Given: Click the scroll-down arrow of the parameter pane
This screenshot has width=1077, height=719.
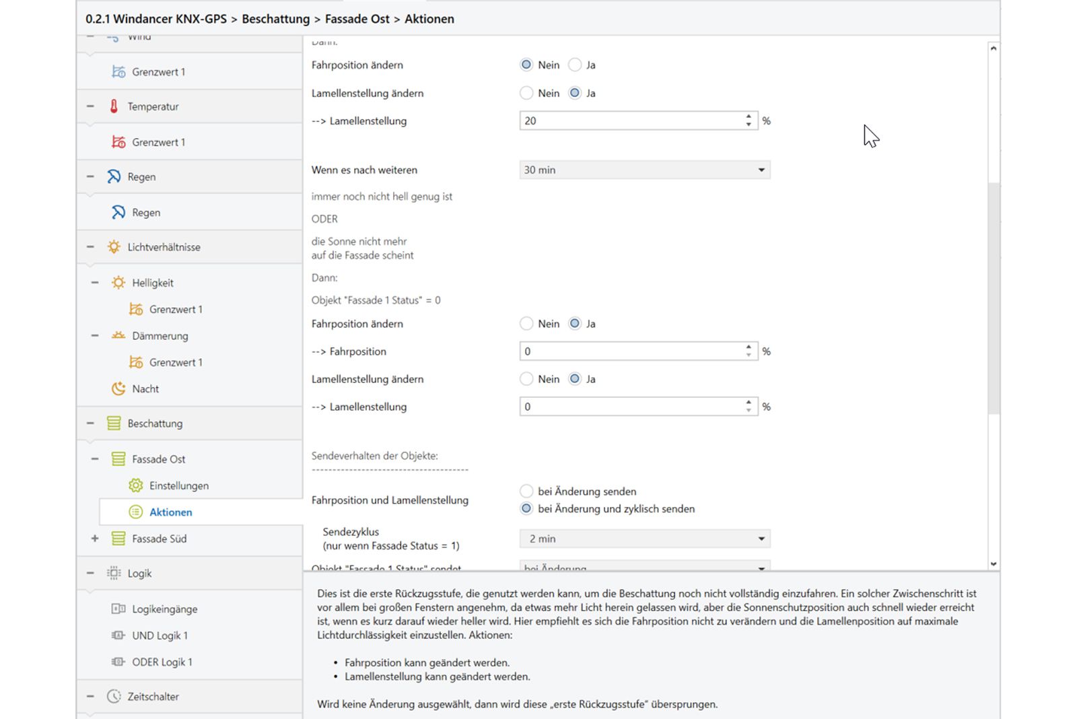Looking at the screenshot, I should tap(994, 564).
